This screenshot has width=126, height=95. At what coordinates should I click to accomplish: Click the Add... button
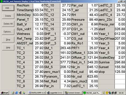(8, 8)
